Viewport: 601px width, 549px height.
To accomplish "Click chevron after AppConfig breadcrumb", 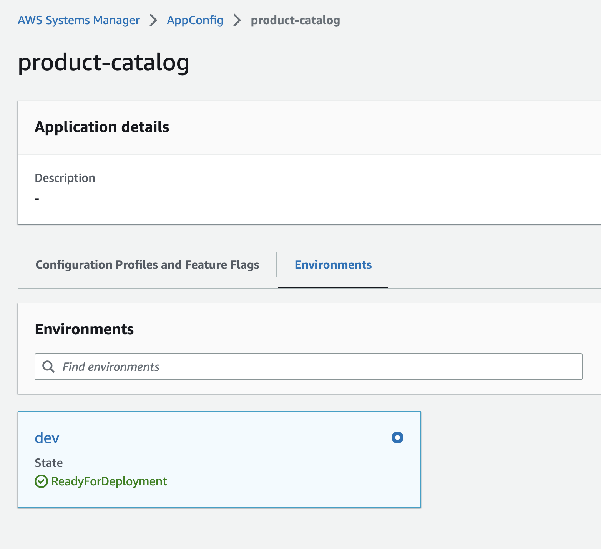I will click(237, 20).
